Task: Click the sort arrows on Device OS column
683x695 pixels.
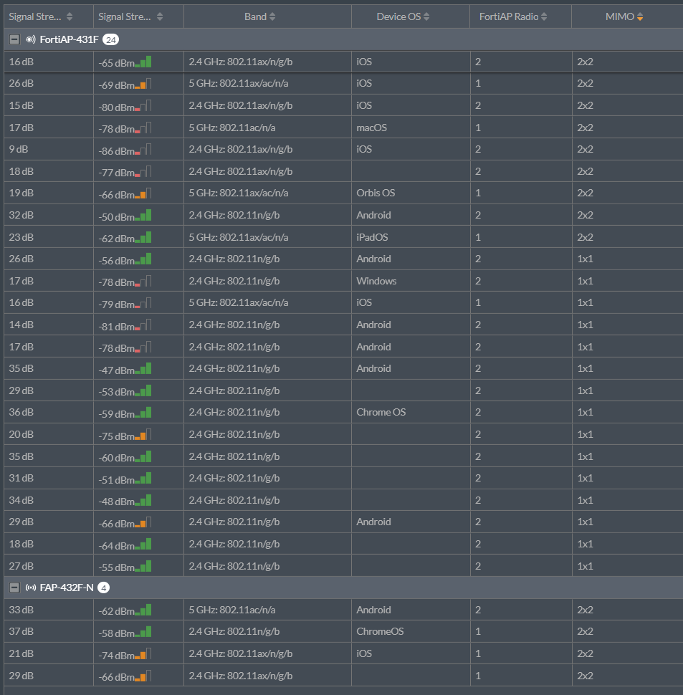Action: click(426, 17)
